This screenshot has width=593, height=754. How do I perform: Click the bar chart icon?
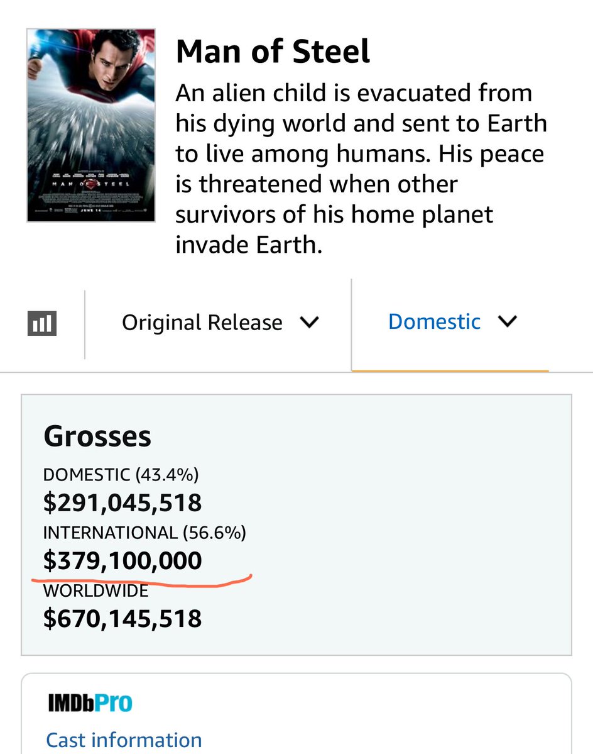42,323
